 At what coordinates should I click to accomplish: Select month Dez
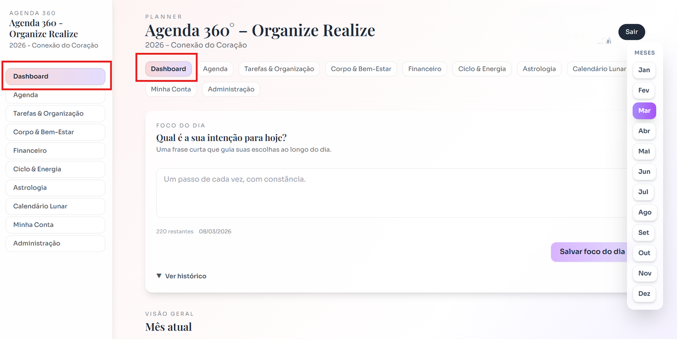pyautogui.click(x=644, y=293)
